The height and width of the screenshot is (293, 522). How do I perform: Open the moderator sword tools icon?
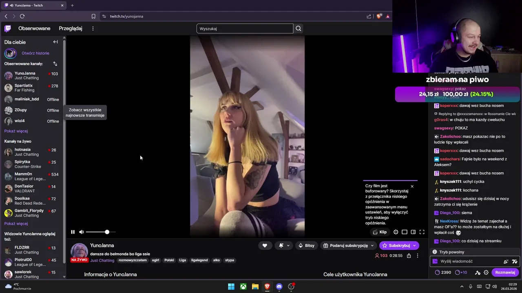click(x=478, y=272)
